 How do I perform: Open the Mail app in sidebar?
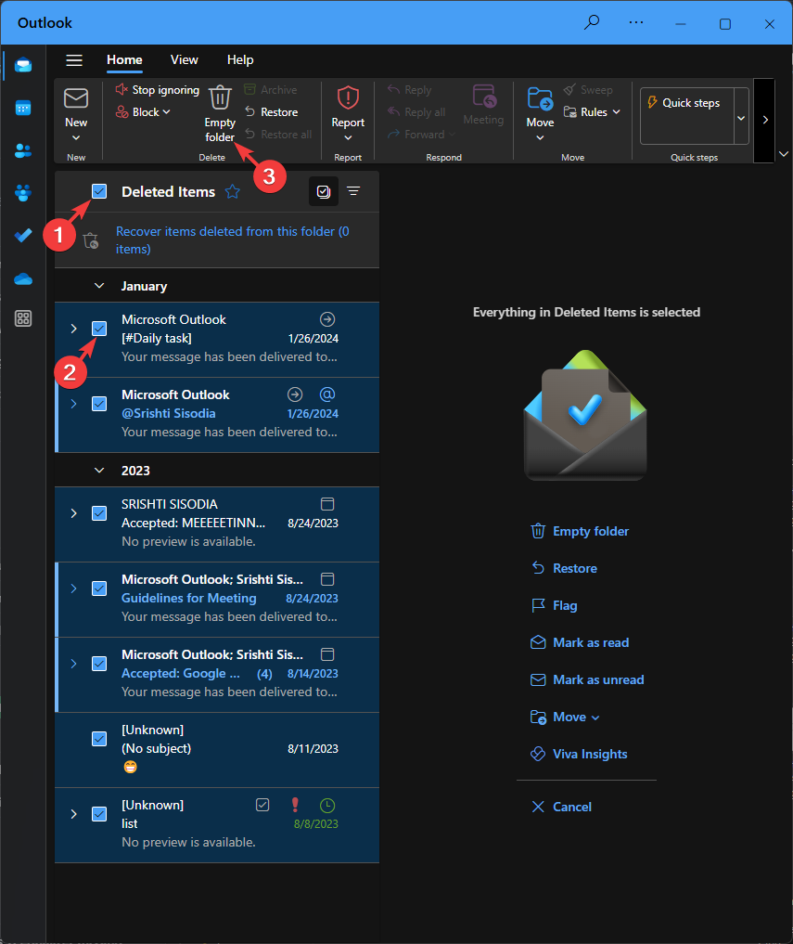(23, 65)
